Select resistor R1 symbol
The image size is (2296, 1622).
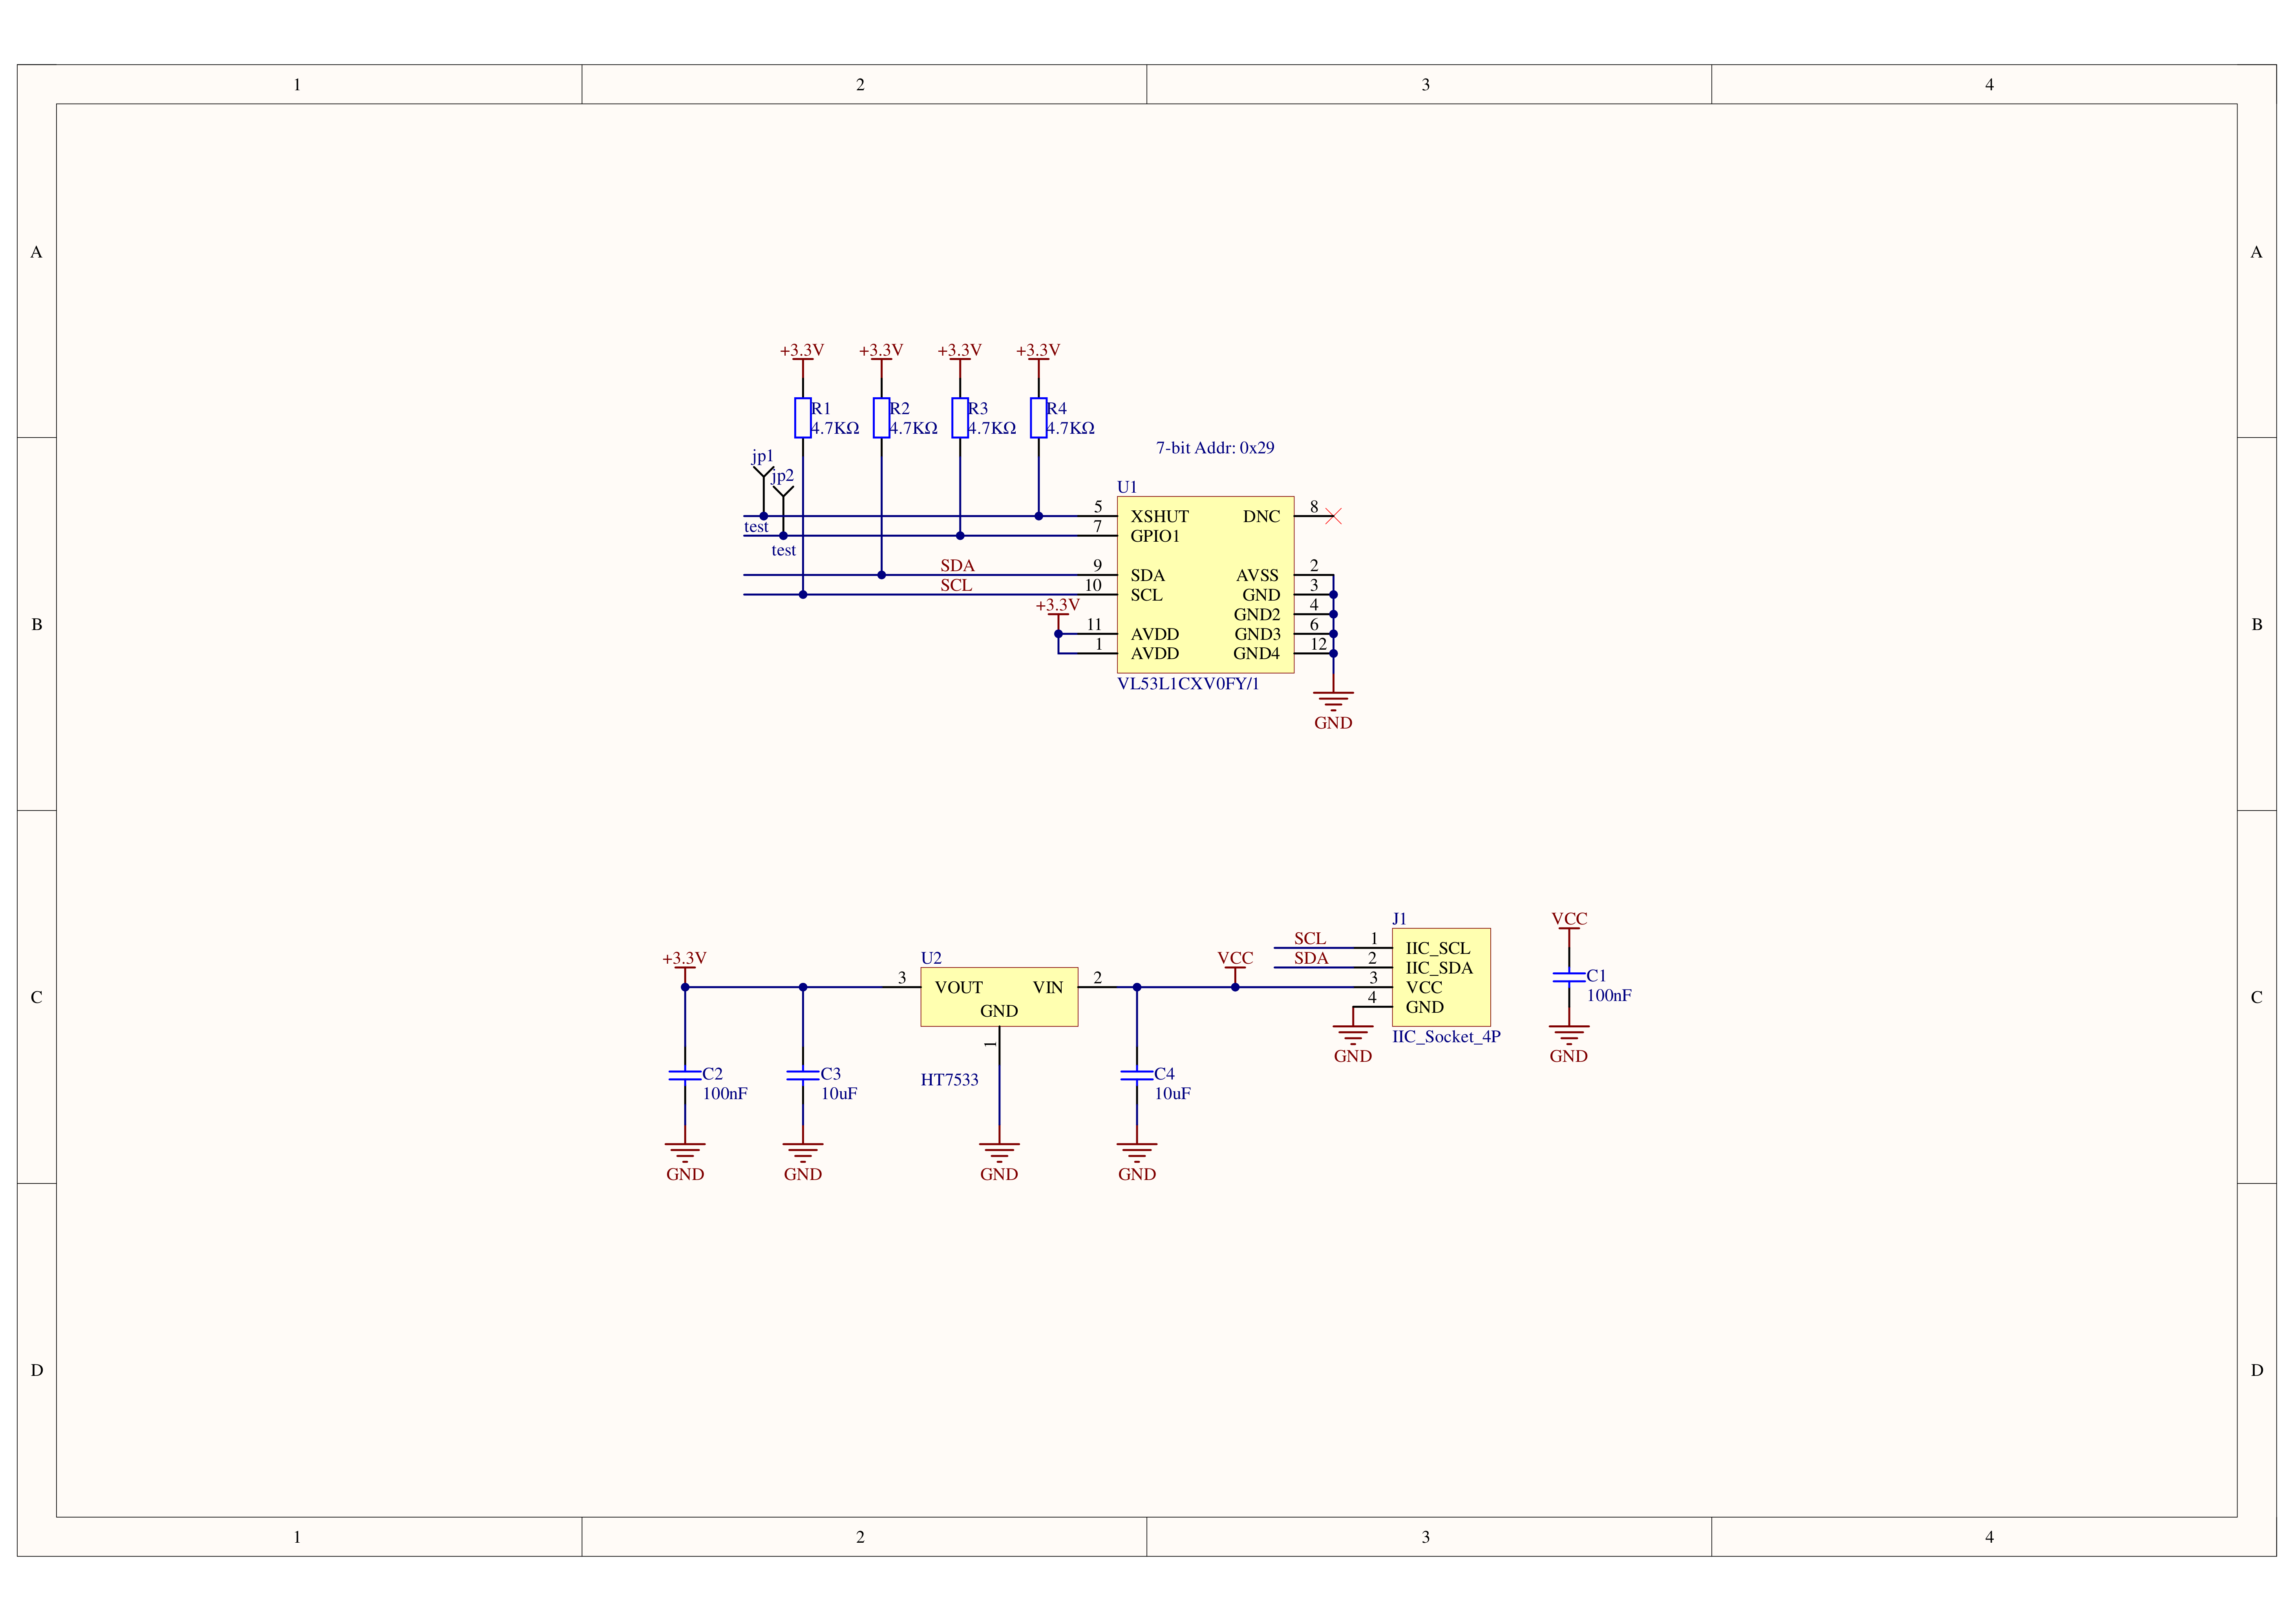tap(802, 418)
